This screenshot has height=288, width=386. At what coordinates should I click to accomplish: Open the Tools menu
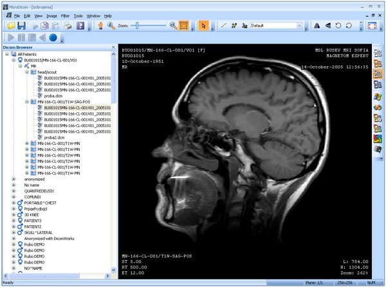click(x=78, y=16)
